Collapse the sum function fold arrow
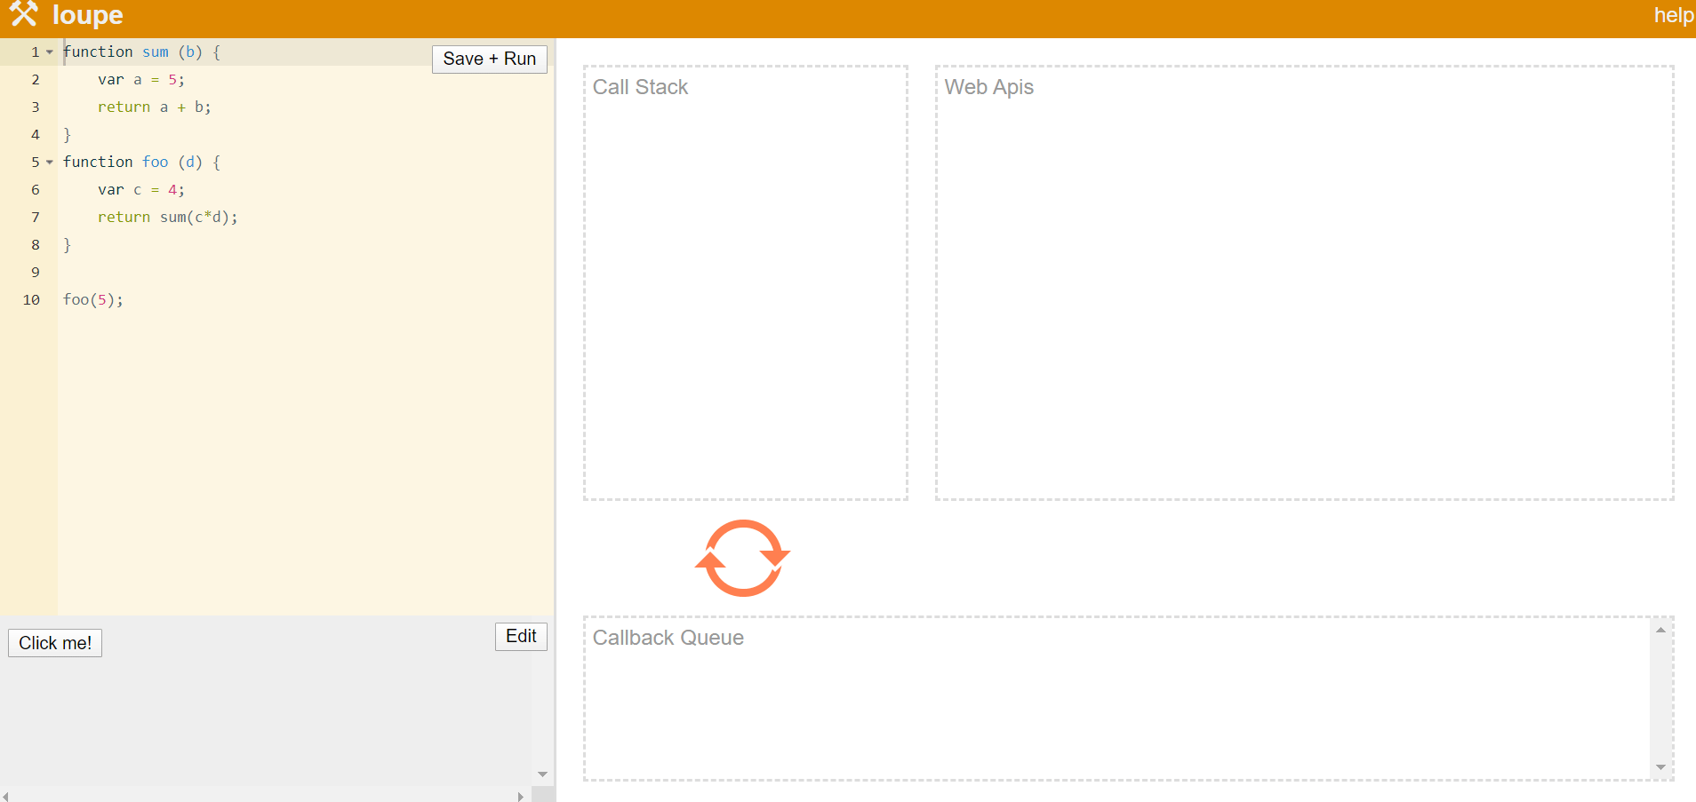Image resolution: width=1696 pixels, height=802 pixels. point(50,52)
